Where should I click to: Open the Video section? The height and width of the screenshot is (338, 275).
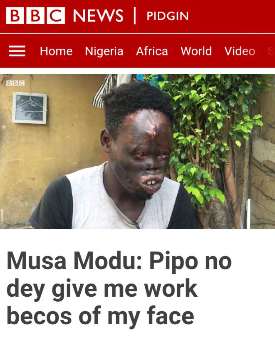point(240,51)
